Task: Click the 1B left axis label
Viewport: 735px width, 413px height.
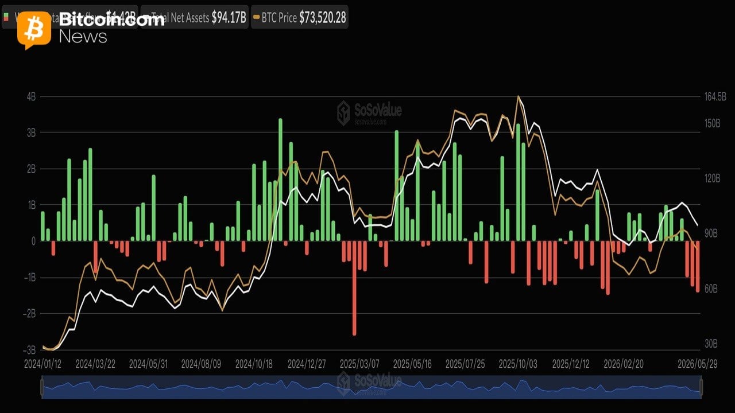Action: (30, 205)
